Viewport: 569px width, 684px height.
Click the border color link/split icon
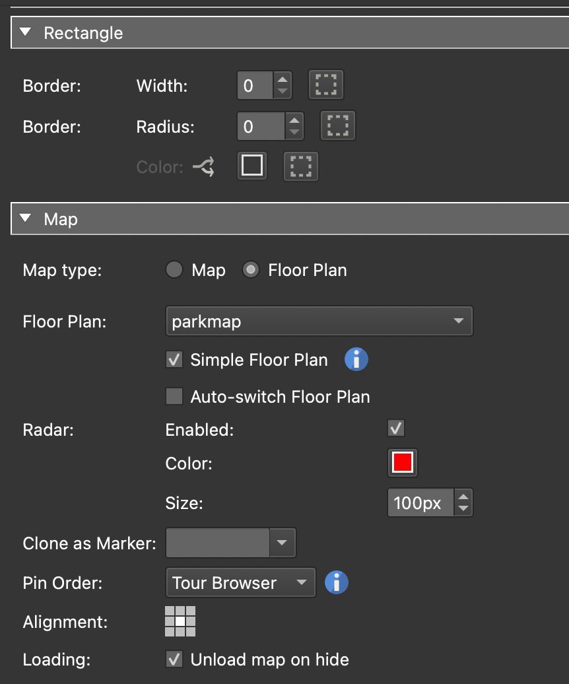[x=203, y=166]
